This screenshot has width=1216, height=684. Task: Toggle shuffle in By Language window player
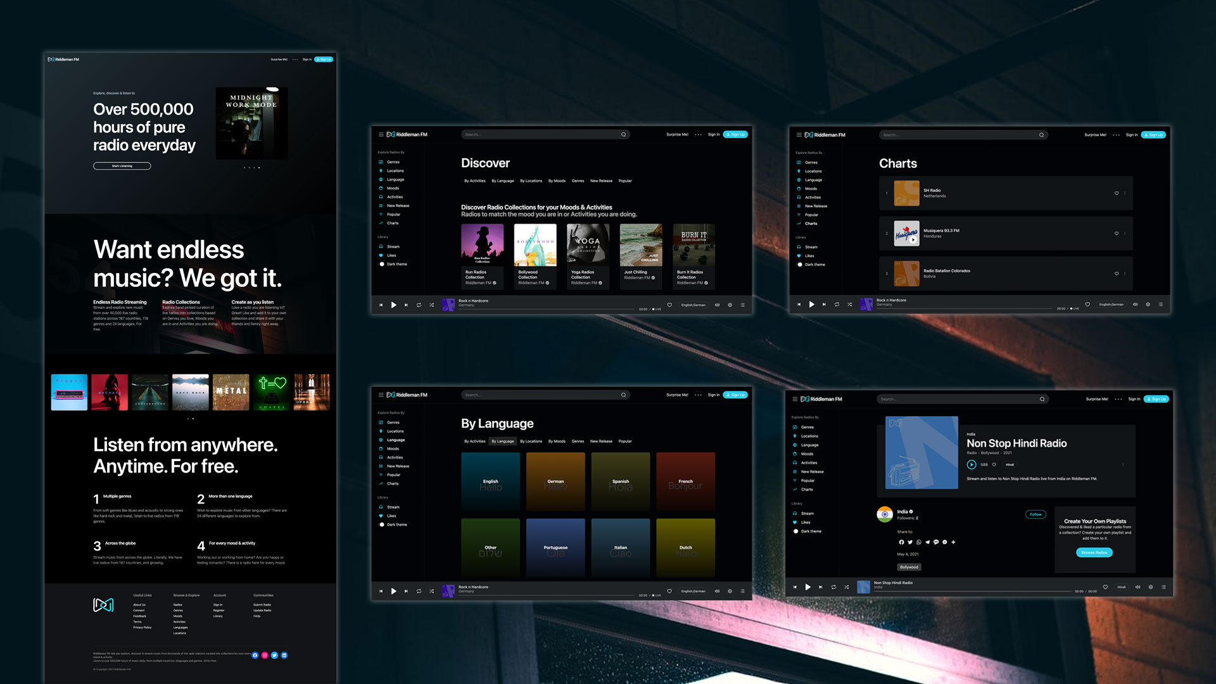[x=432, y=591]
